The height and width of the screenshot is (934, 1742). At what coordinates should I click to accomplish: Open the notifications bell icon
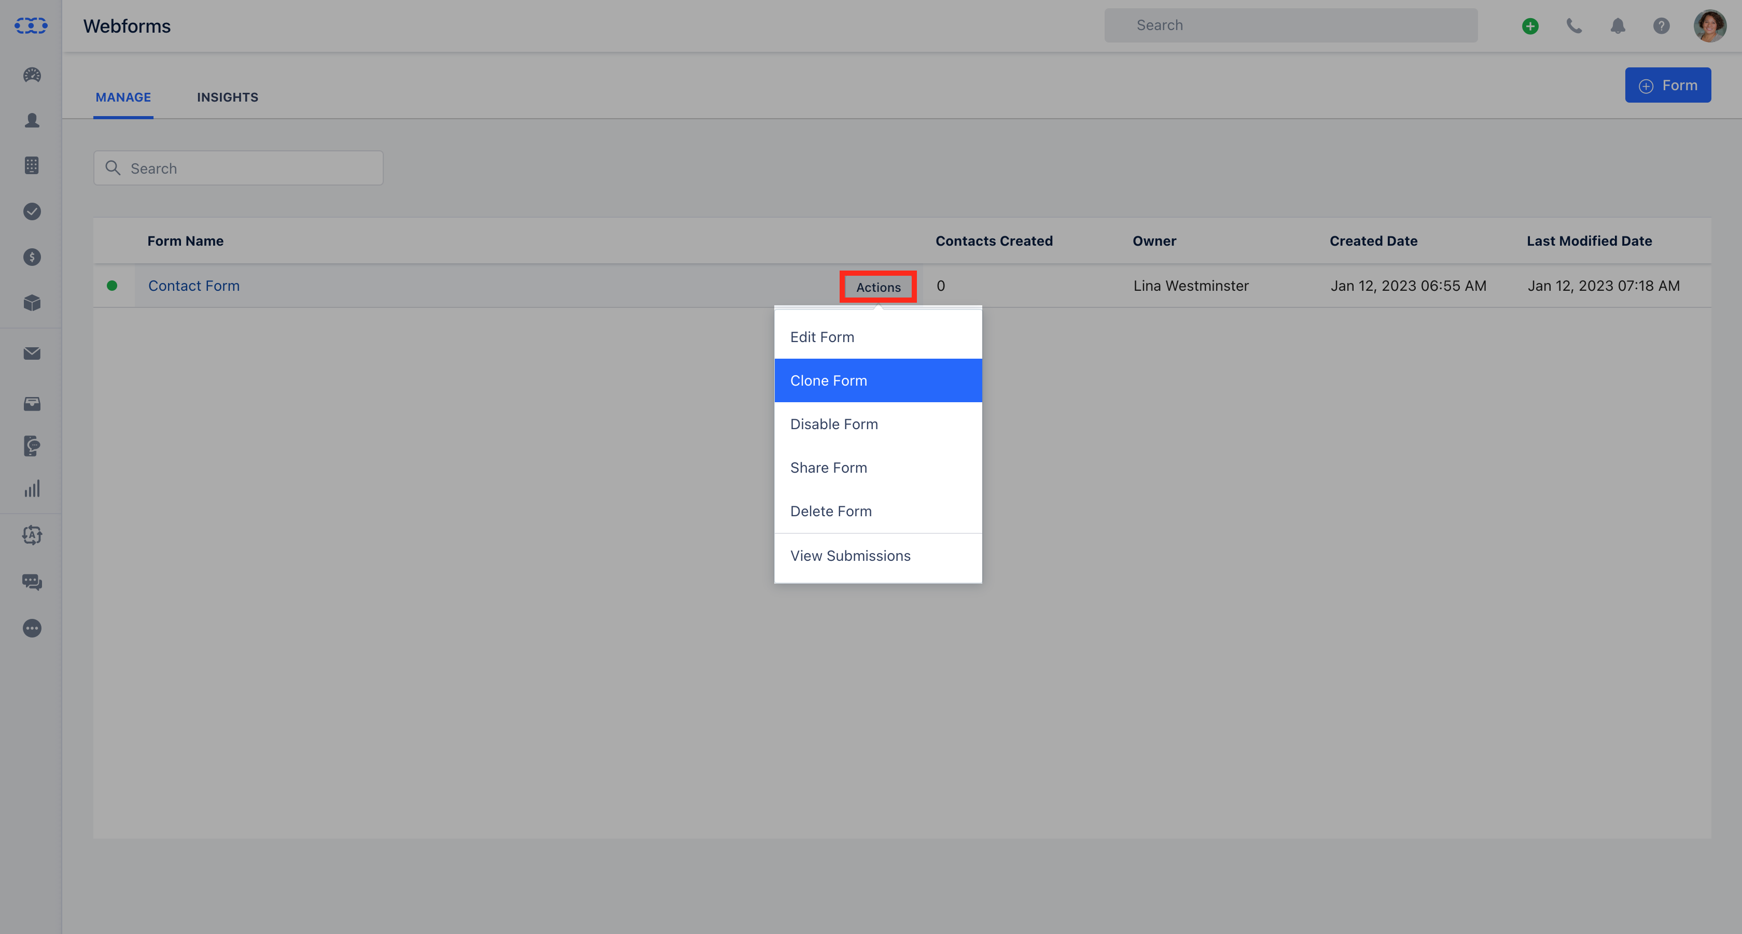point(1618,26)
